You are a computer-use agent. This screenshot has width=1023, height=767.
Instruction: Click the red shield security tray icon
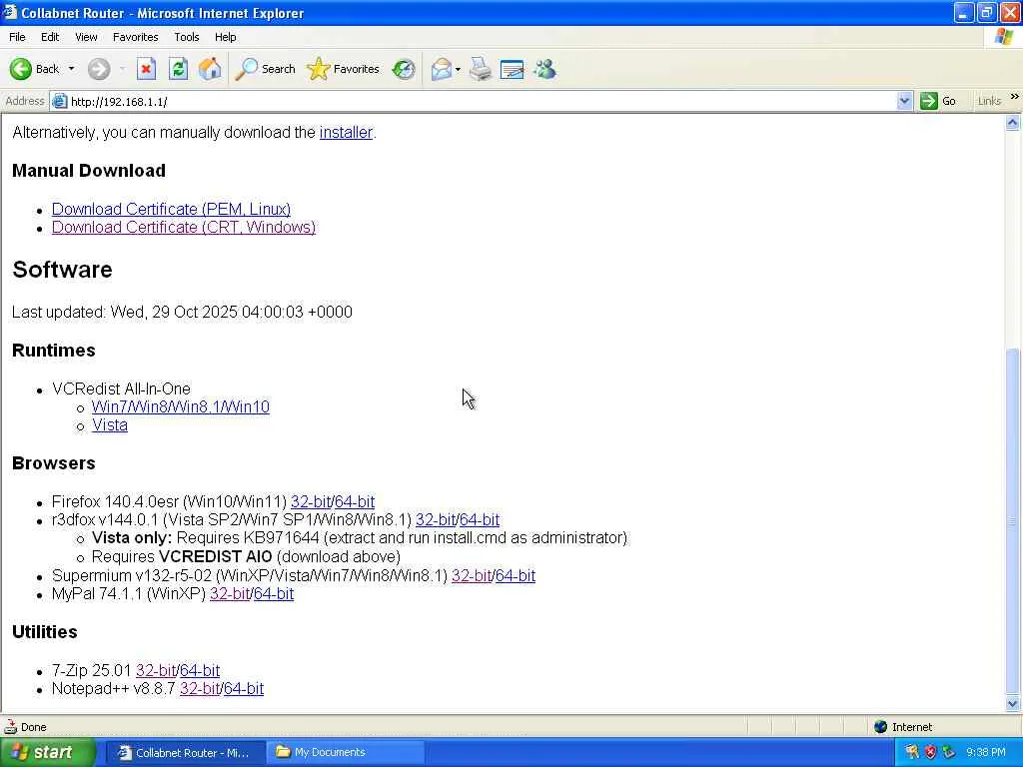(x=930, y=753)
